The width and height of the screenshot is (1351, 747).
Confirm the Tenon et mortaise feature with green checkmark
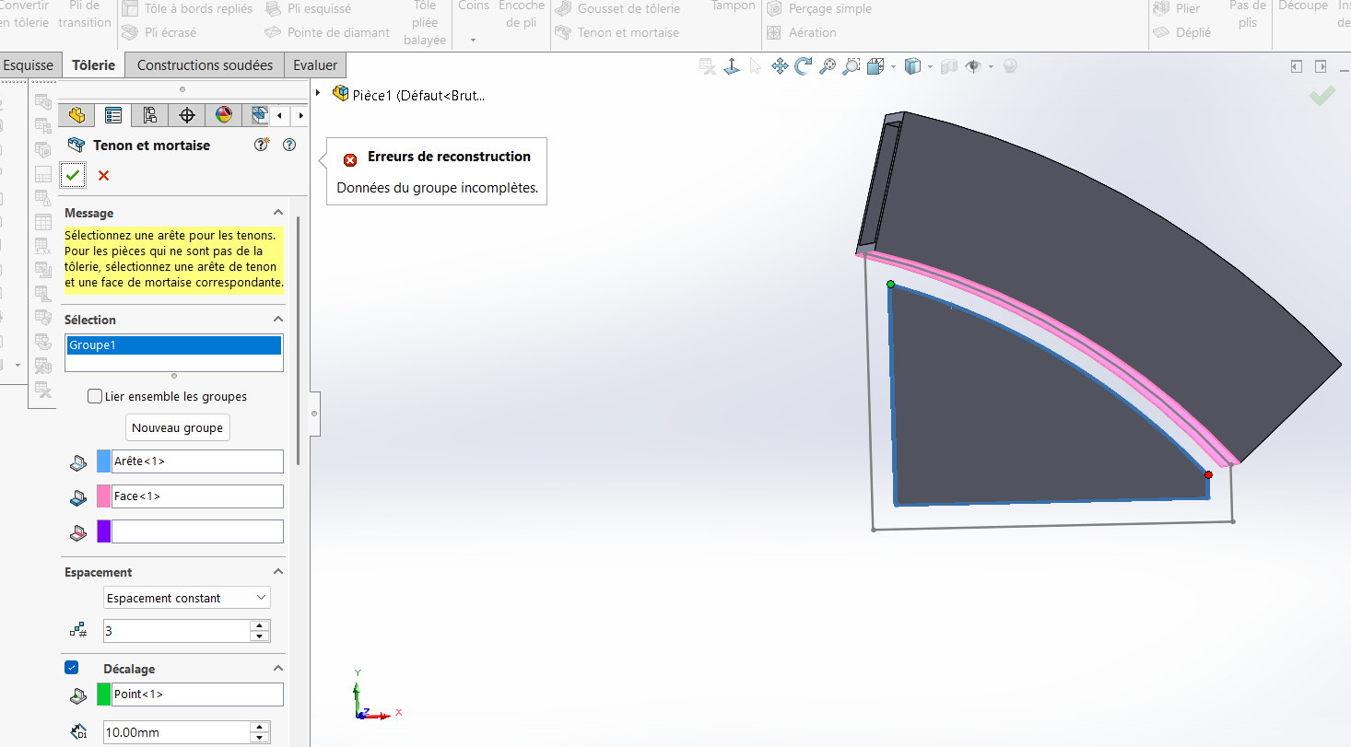pos(73,175)
